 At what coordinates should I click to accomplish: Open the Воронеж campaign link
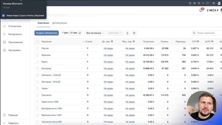[46, 55]
